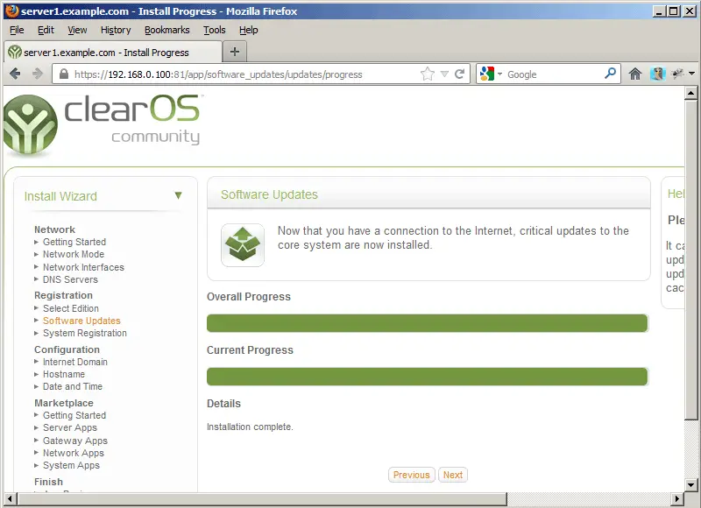Click the vertical scrollbar thumb
Screen dimensions: 701x508
tap(691, 259)
